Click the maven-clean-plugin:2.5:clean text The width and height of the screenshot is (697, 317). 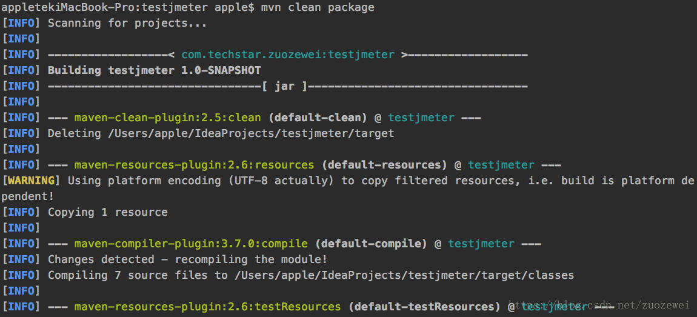click(x=167, y=118)
